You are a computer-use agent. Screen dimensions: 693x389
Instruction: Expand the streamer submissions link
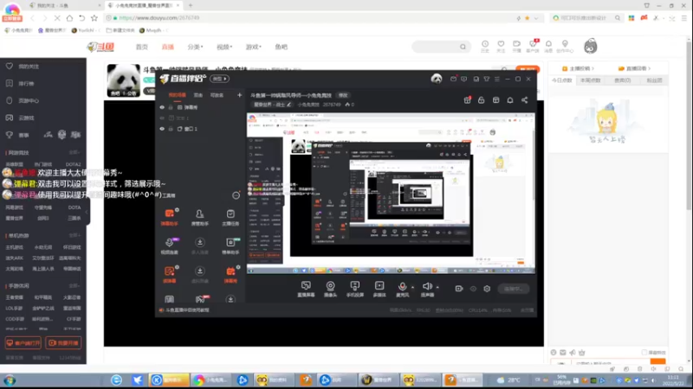coord(578,68)
